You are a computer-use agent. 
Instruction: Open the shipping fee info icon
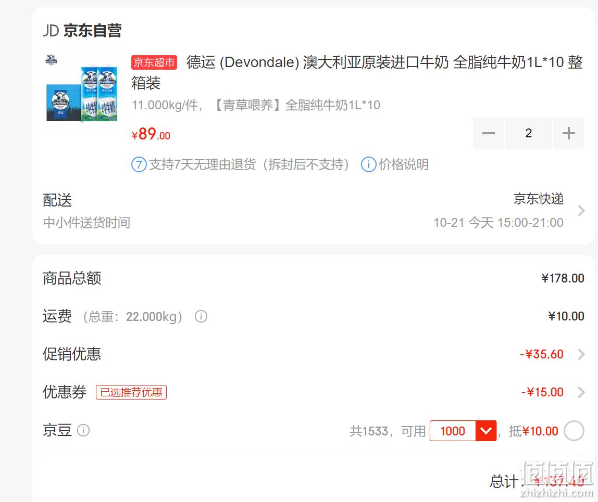(x=201, y=316)
